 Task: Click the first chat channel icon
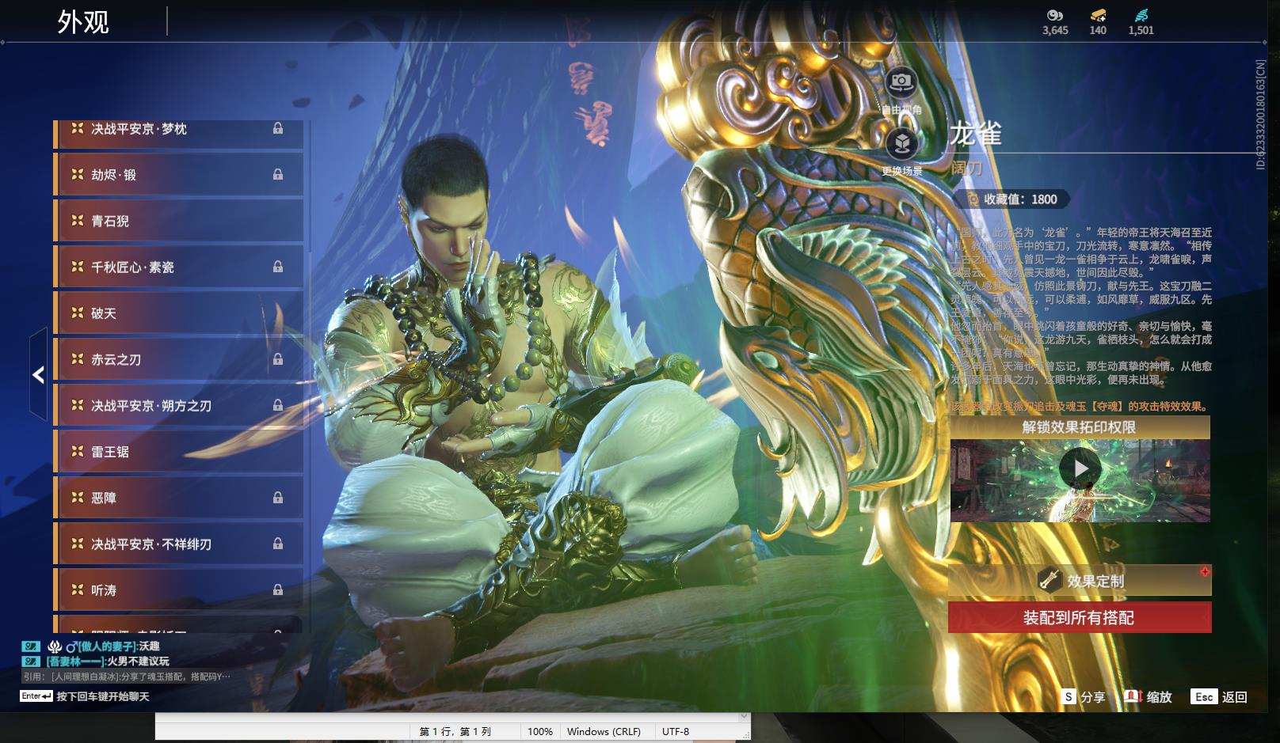click(x=30, y=646)
